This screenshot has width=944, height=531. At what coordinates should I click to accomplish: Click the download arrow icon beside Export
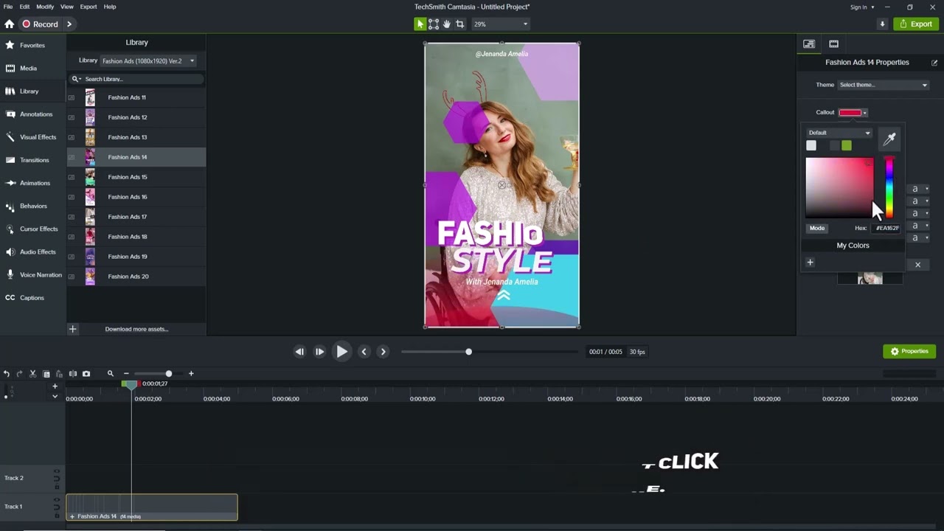(x=882, y=24)
